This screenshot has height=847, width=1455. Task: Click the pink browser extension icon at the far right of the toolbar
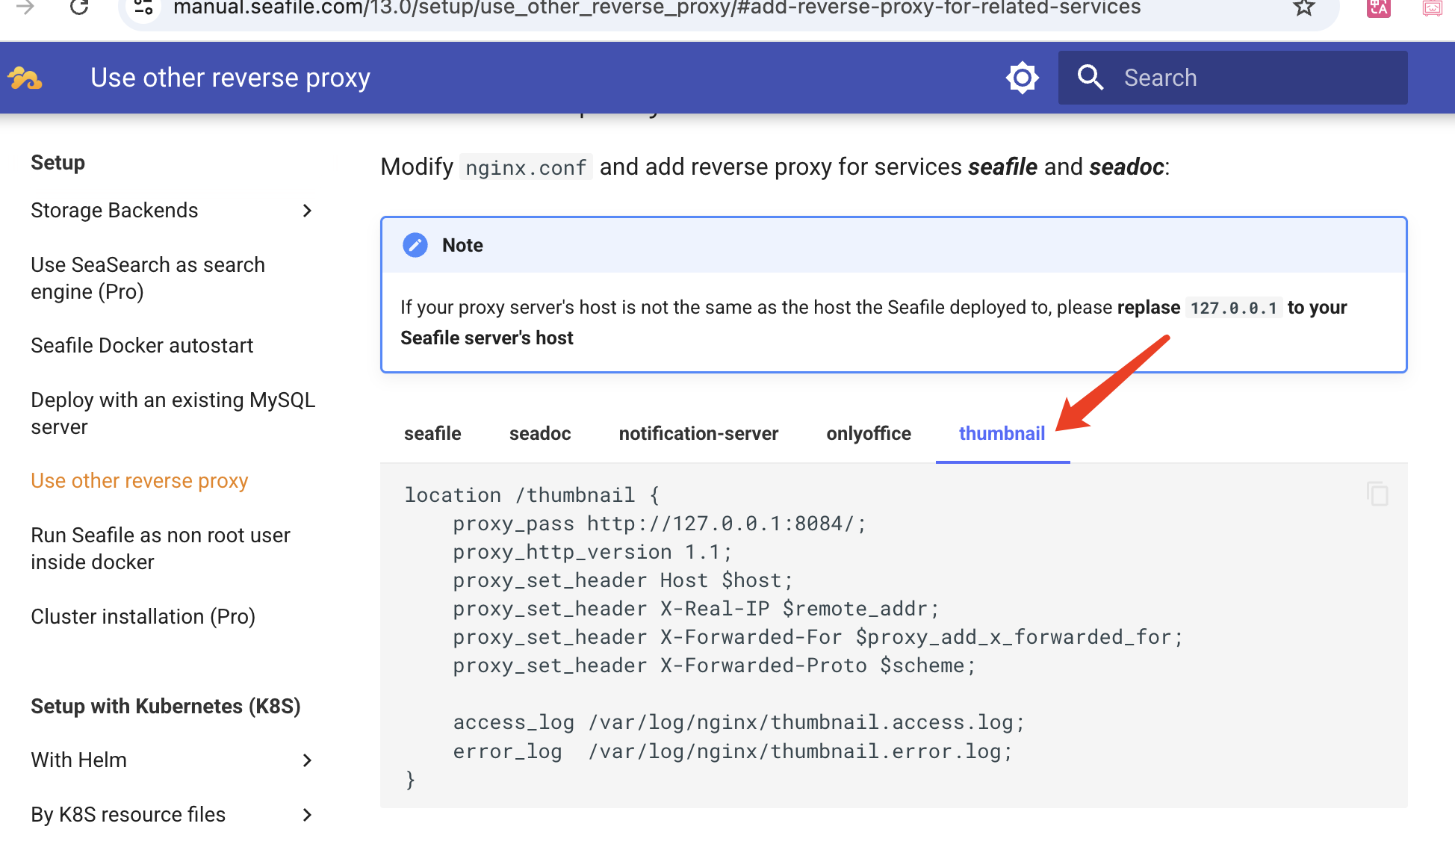pos(1432,7)
